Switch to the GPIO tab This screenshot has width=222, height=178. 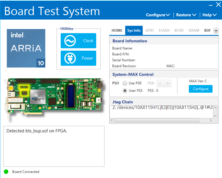[149, 31]
